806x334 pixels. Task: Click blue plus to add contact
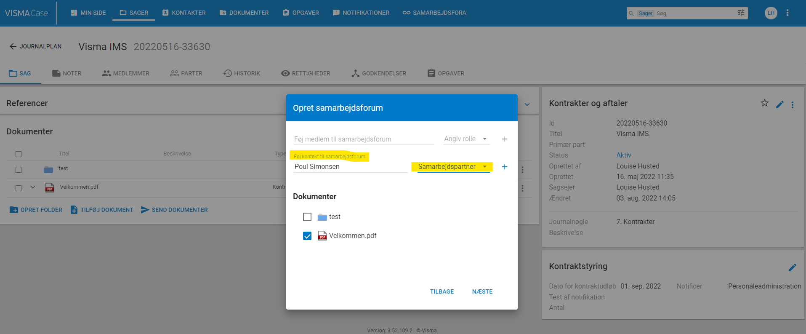click(x=505, y=167)
